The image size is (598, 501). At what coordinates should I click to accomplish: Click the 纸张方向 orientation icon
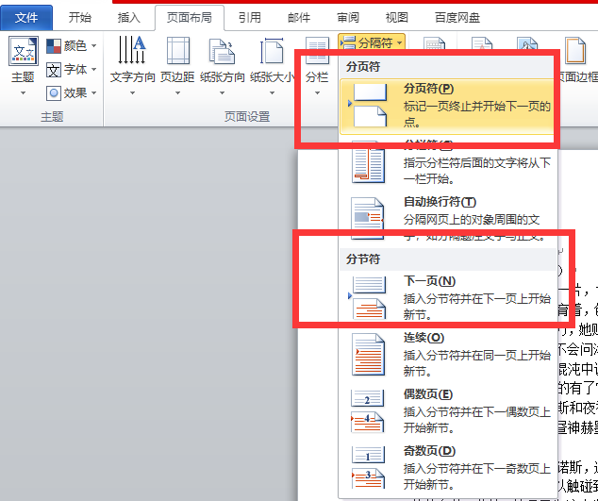coord(222,51)
